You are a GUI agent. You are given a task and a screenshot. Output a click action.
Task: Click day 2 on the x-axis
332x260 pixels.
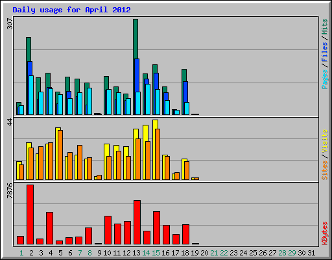click(31, 253)
